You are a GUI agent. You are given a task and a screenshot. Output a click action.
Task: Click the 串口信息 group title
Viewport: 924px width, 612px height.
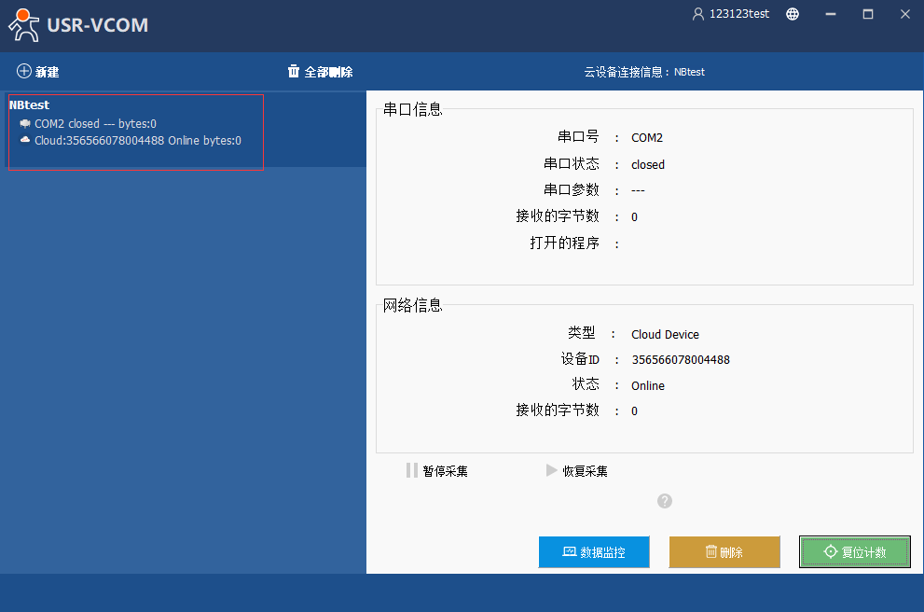[x=412, y=110]
